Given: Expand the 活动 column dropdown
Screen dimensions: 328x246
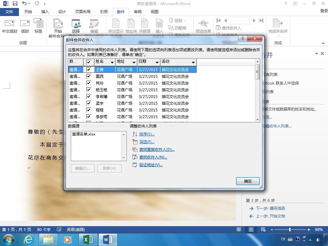Looking at the screenshot, I should (193, 62).
